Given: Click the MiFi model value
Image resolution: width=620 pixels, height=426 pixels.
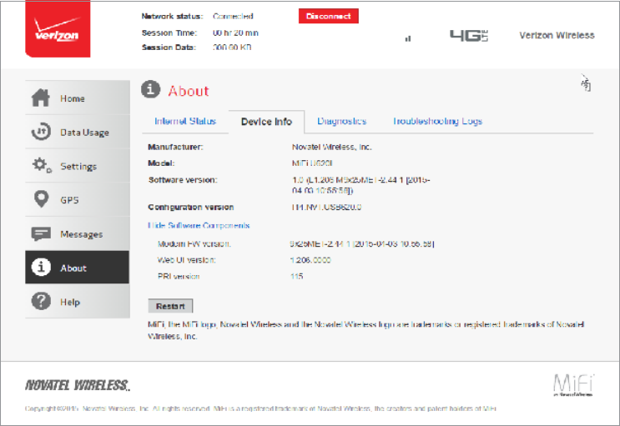Looking at the screenshot, I should (x=312, y=163).
